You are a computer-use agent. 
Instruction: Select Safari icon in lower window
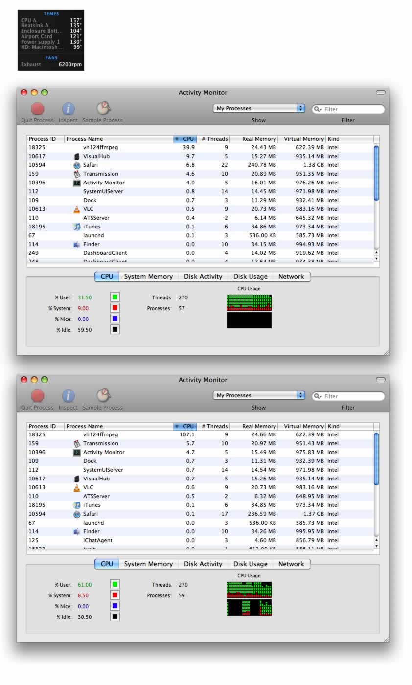pos(76,514)
